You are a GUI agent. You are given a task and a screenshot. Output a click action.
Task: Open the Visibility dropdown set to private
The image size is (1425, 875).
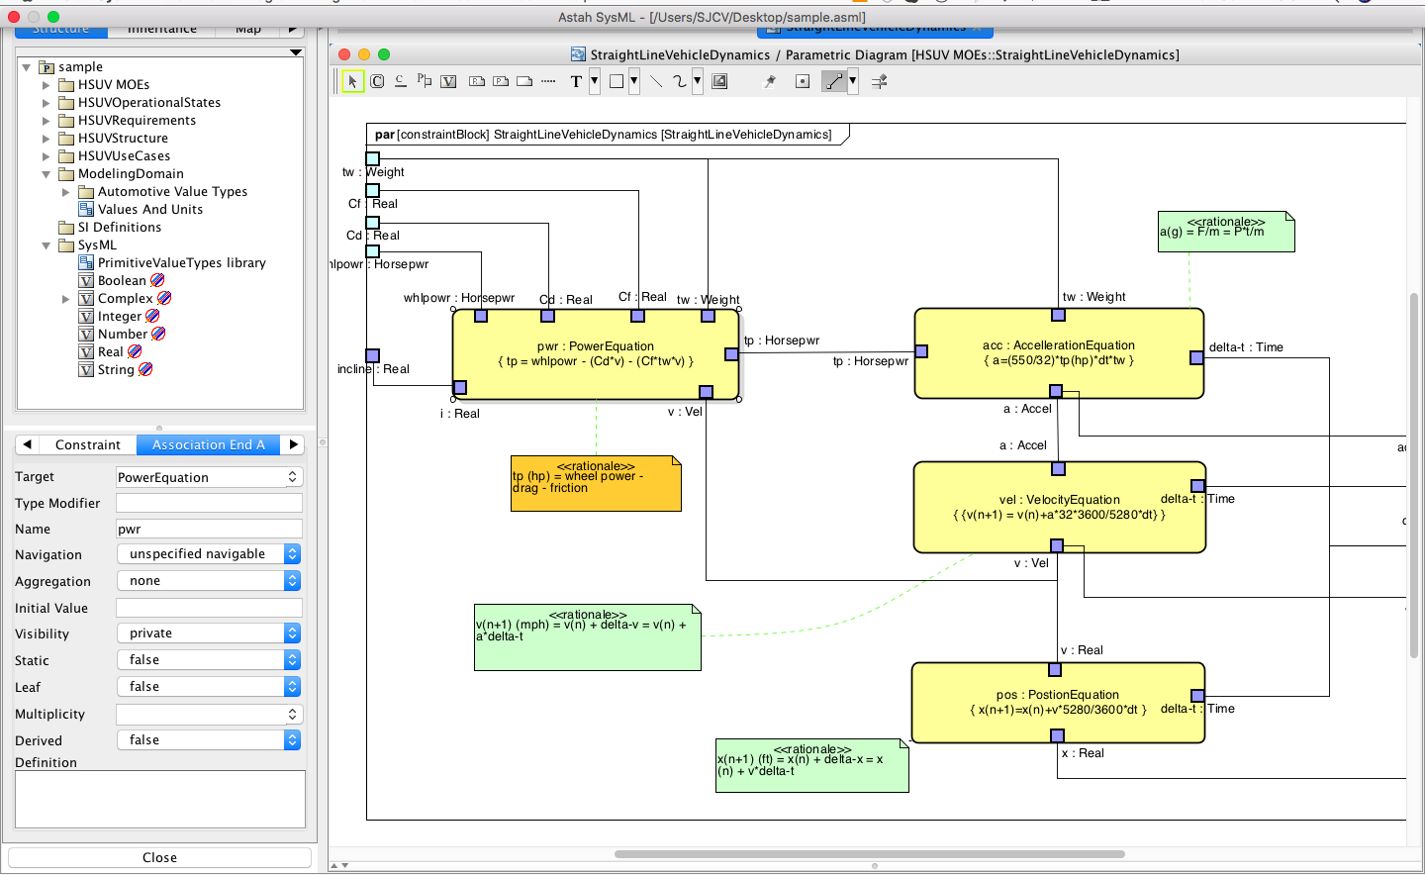tap(209, 633)
